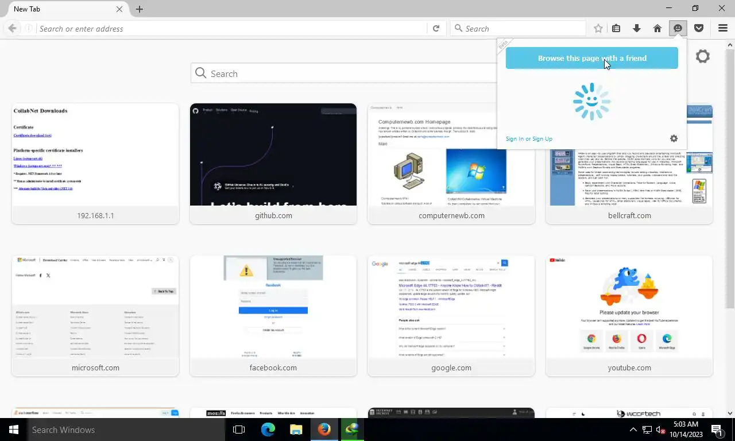735x441 pixels.
Task: Open the github.com tile
Action: coord(273,164)
